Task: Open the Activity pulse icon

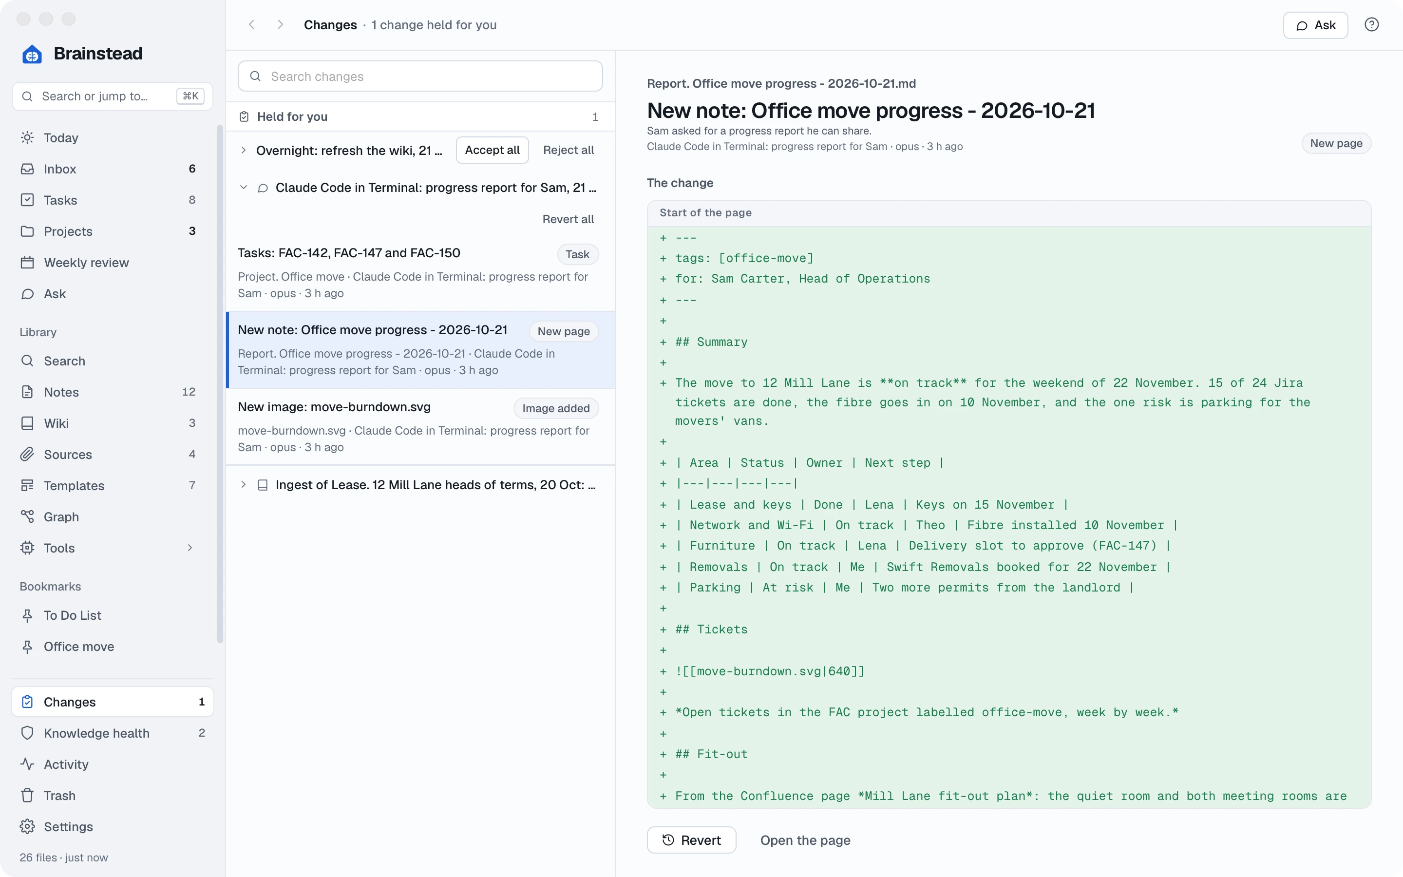Action: point(27,764)
